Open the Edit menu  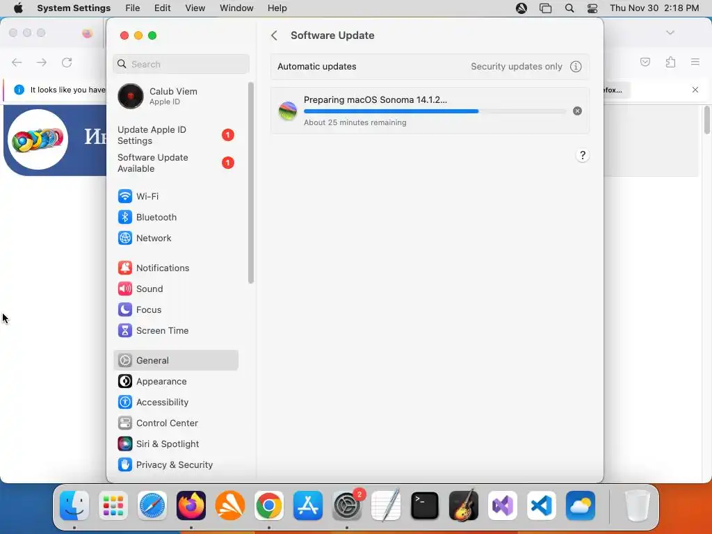click(162, 8)
